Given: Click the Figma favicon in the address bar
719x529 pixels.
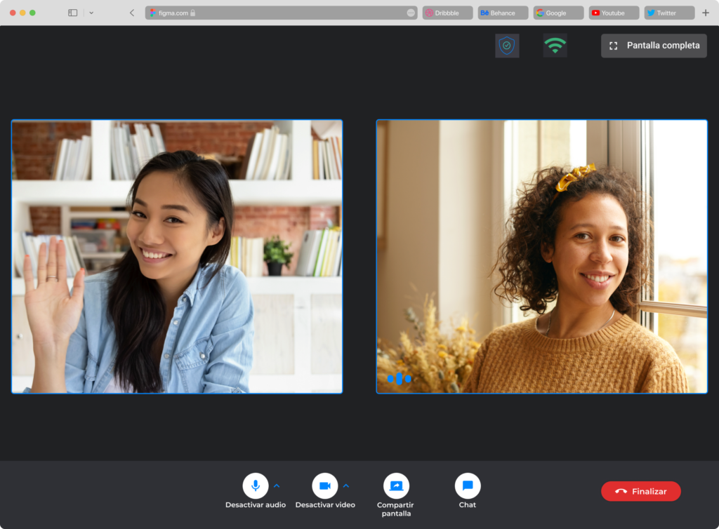Looking at the screenshot, I should (152, 13).
